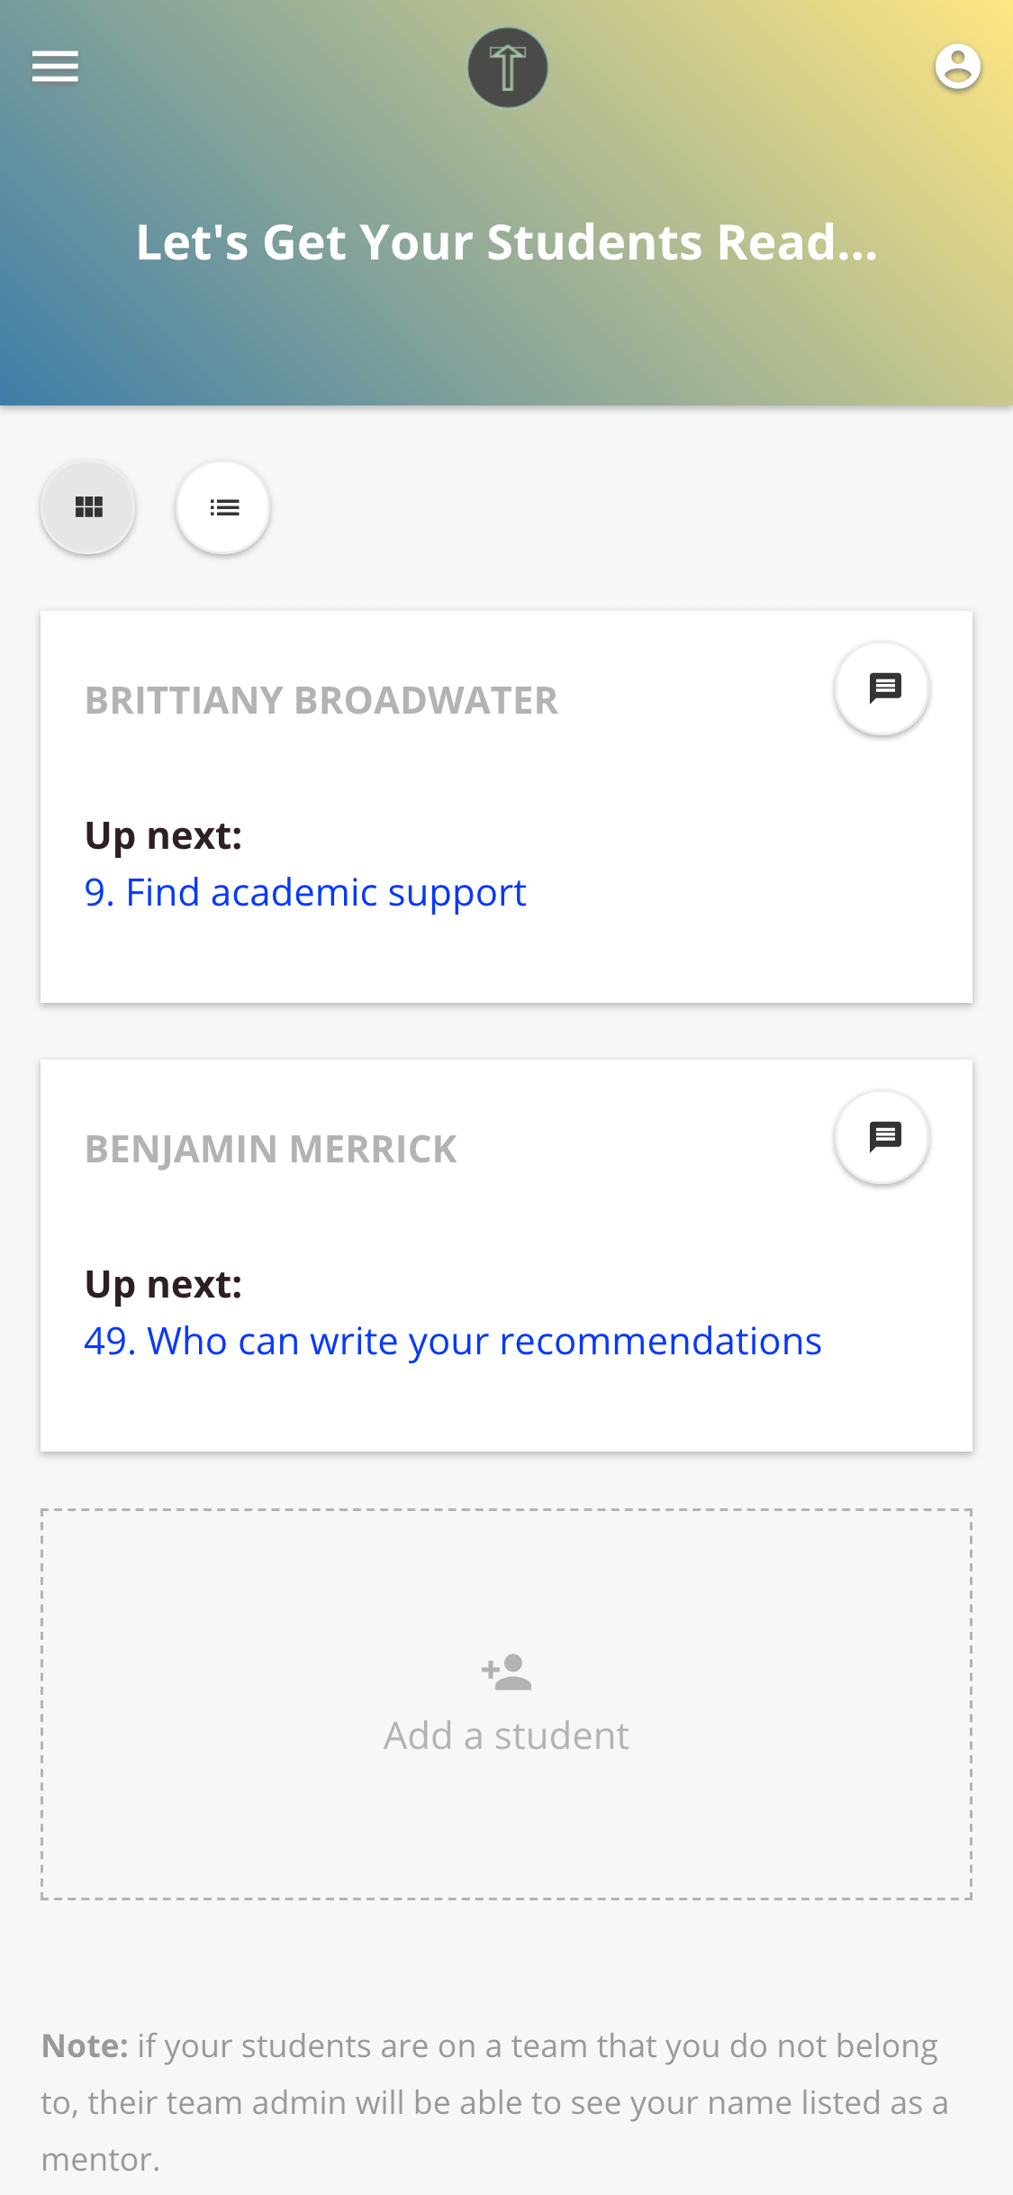Message Brittiany Broadwater via chat icon

coord(883,688)
